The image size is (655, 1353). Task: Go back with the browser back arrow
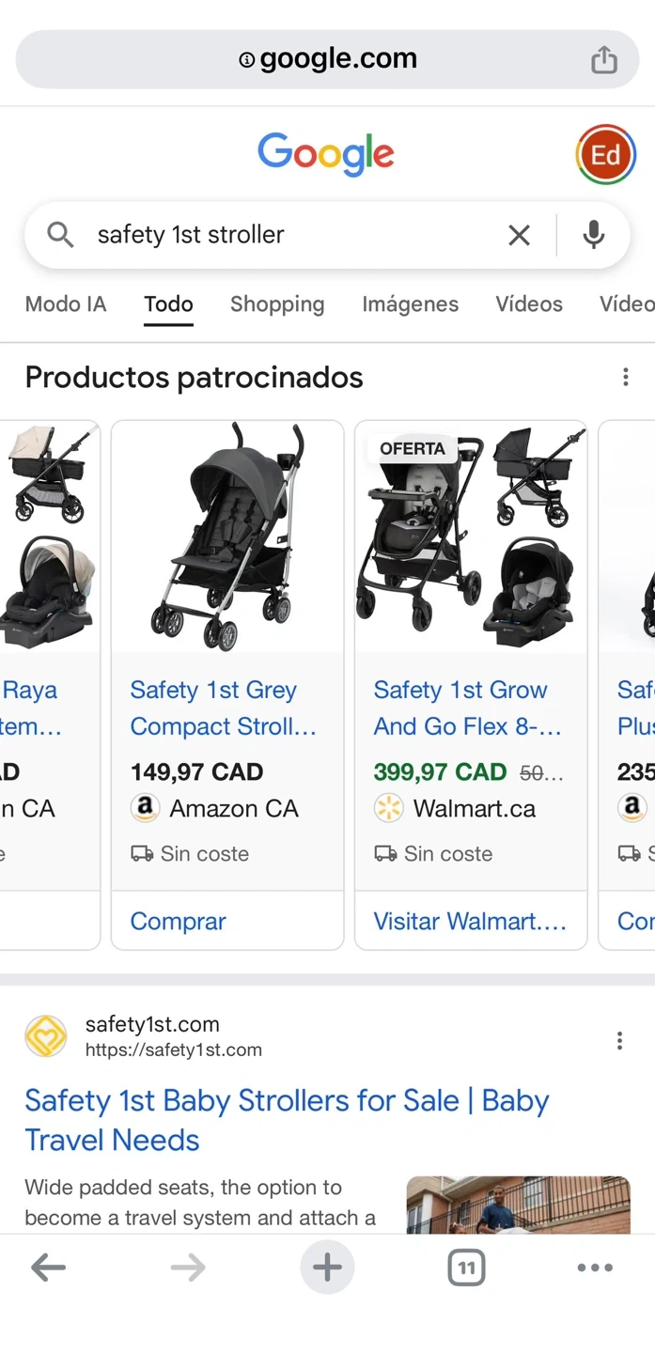(48, 1268)
